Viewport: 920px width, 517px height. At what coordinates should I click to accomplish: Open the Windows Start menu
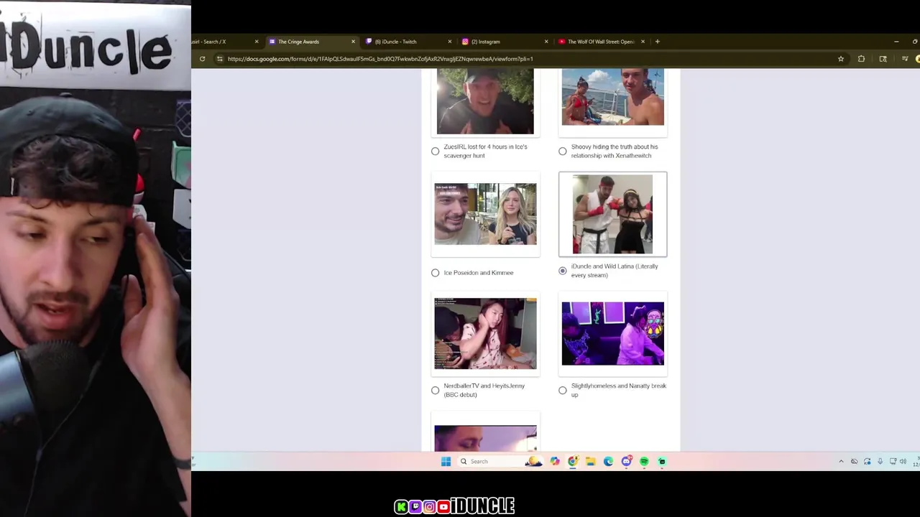(446, 462)
